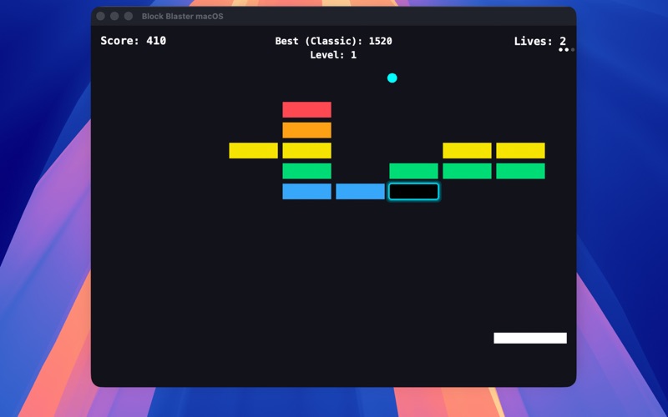The width and height of the screenshot is (668, 417).
Task: Select the orange brick
Action: [x=306, y=130]
